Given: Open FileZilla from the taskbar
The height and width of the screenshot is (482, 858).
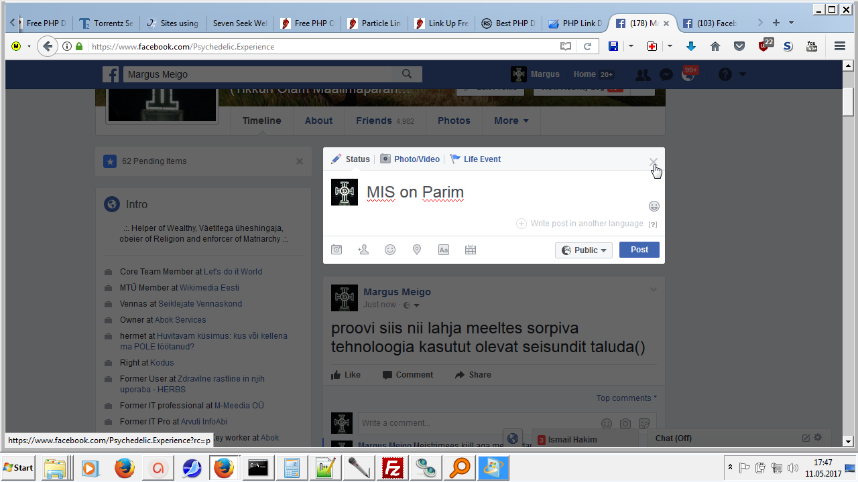Looking at the screenshot, I should (x=391, y=468).
